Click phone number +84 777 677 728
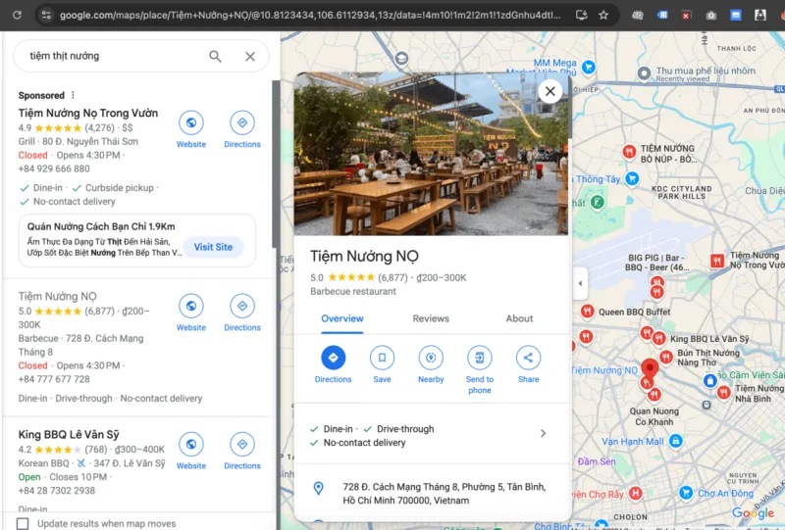Viewport: 785px width, 530px height. pyautogui.click(x=54, y=379)
